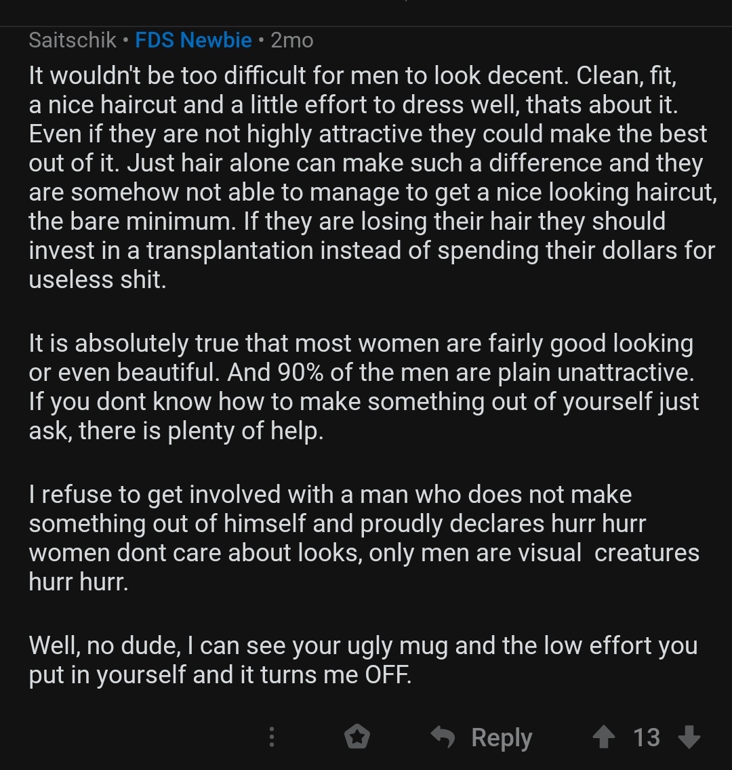Click the final 'hurr hurr.' line
Image resolution: width=732 pixels, height=770 pixels.
[x=79, y=582]
